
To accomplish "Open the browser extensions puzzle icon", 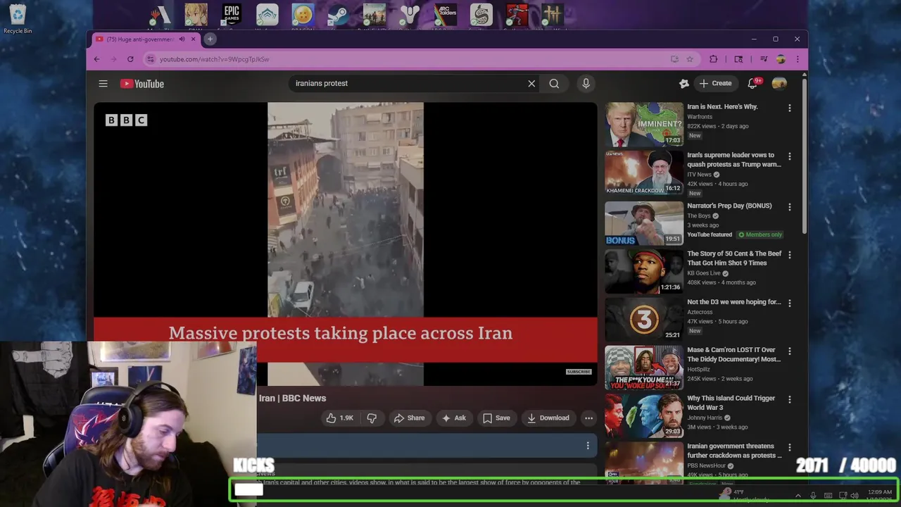I will pyautogui.click(x=713, y=59).
